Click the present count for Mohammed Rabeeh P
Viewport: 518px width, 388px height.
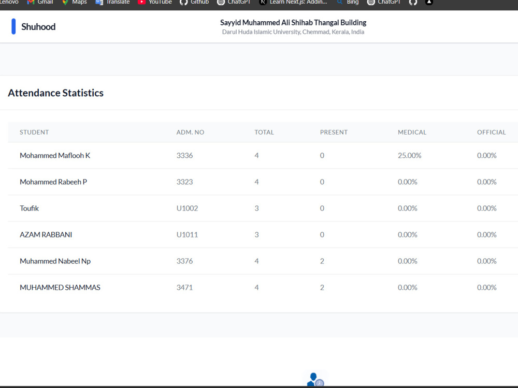click(x=322, y=182)
